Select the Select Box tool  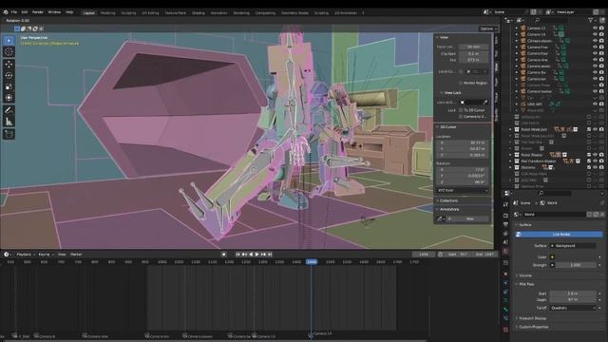pyautogui.click(x=9, y=40)
